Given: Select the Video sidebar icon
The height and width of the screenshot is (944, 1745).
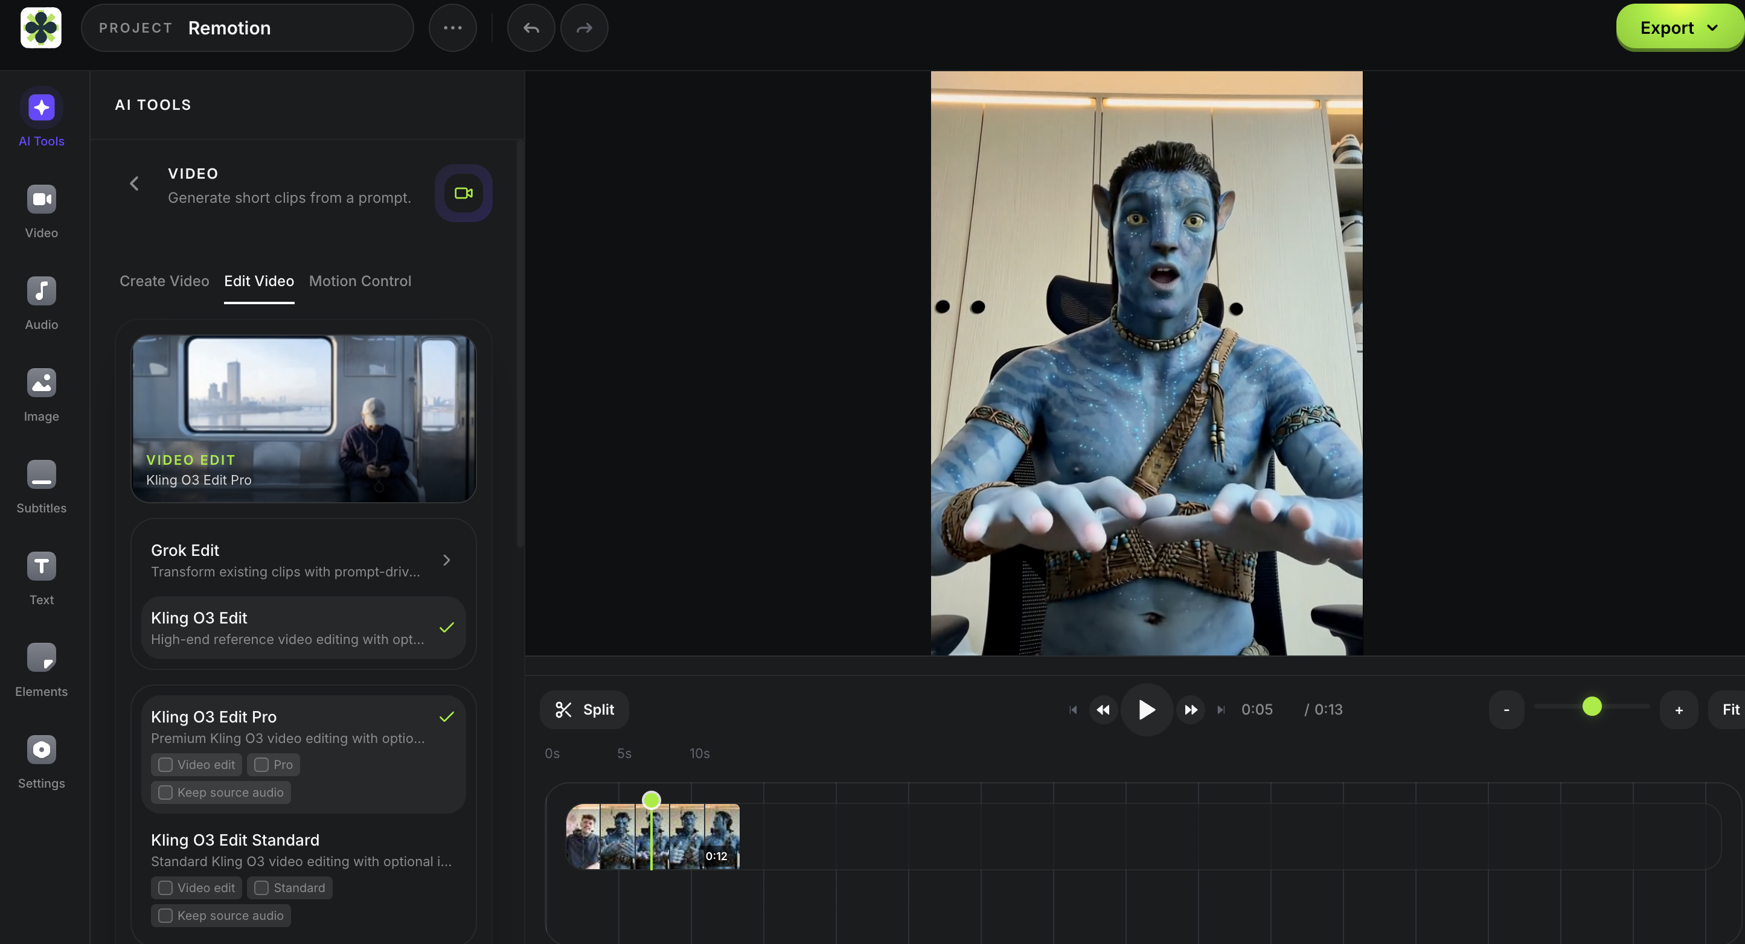Looking at the screenshot, I should 40,210.
